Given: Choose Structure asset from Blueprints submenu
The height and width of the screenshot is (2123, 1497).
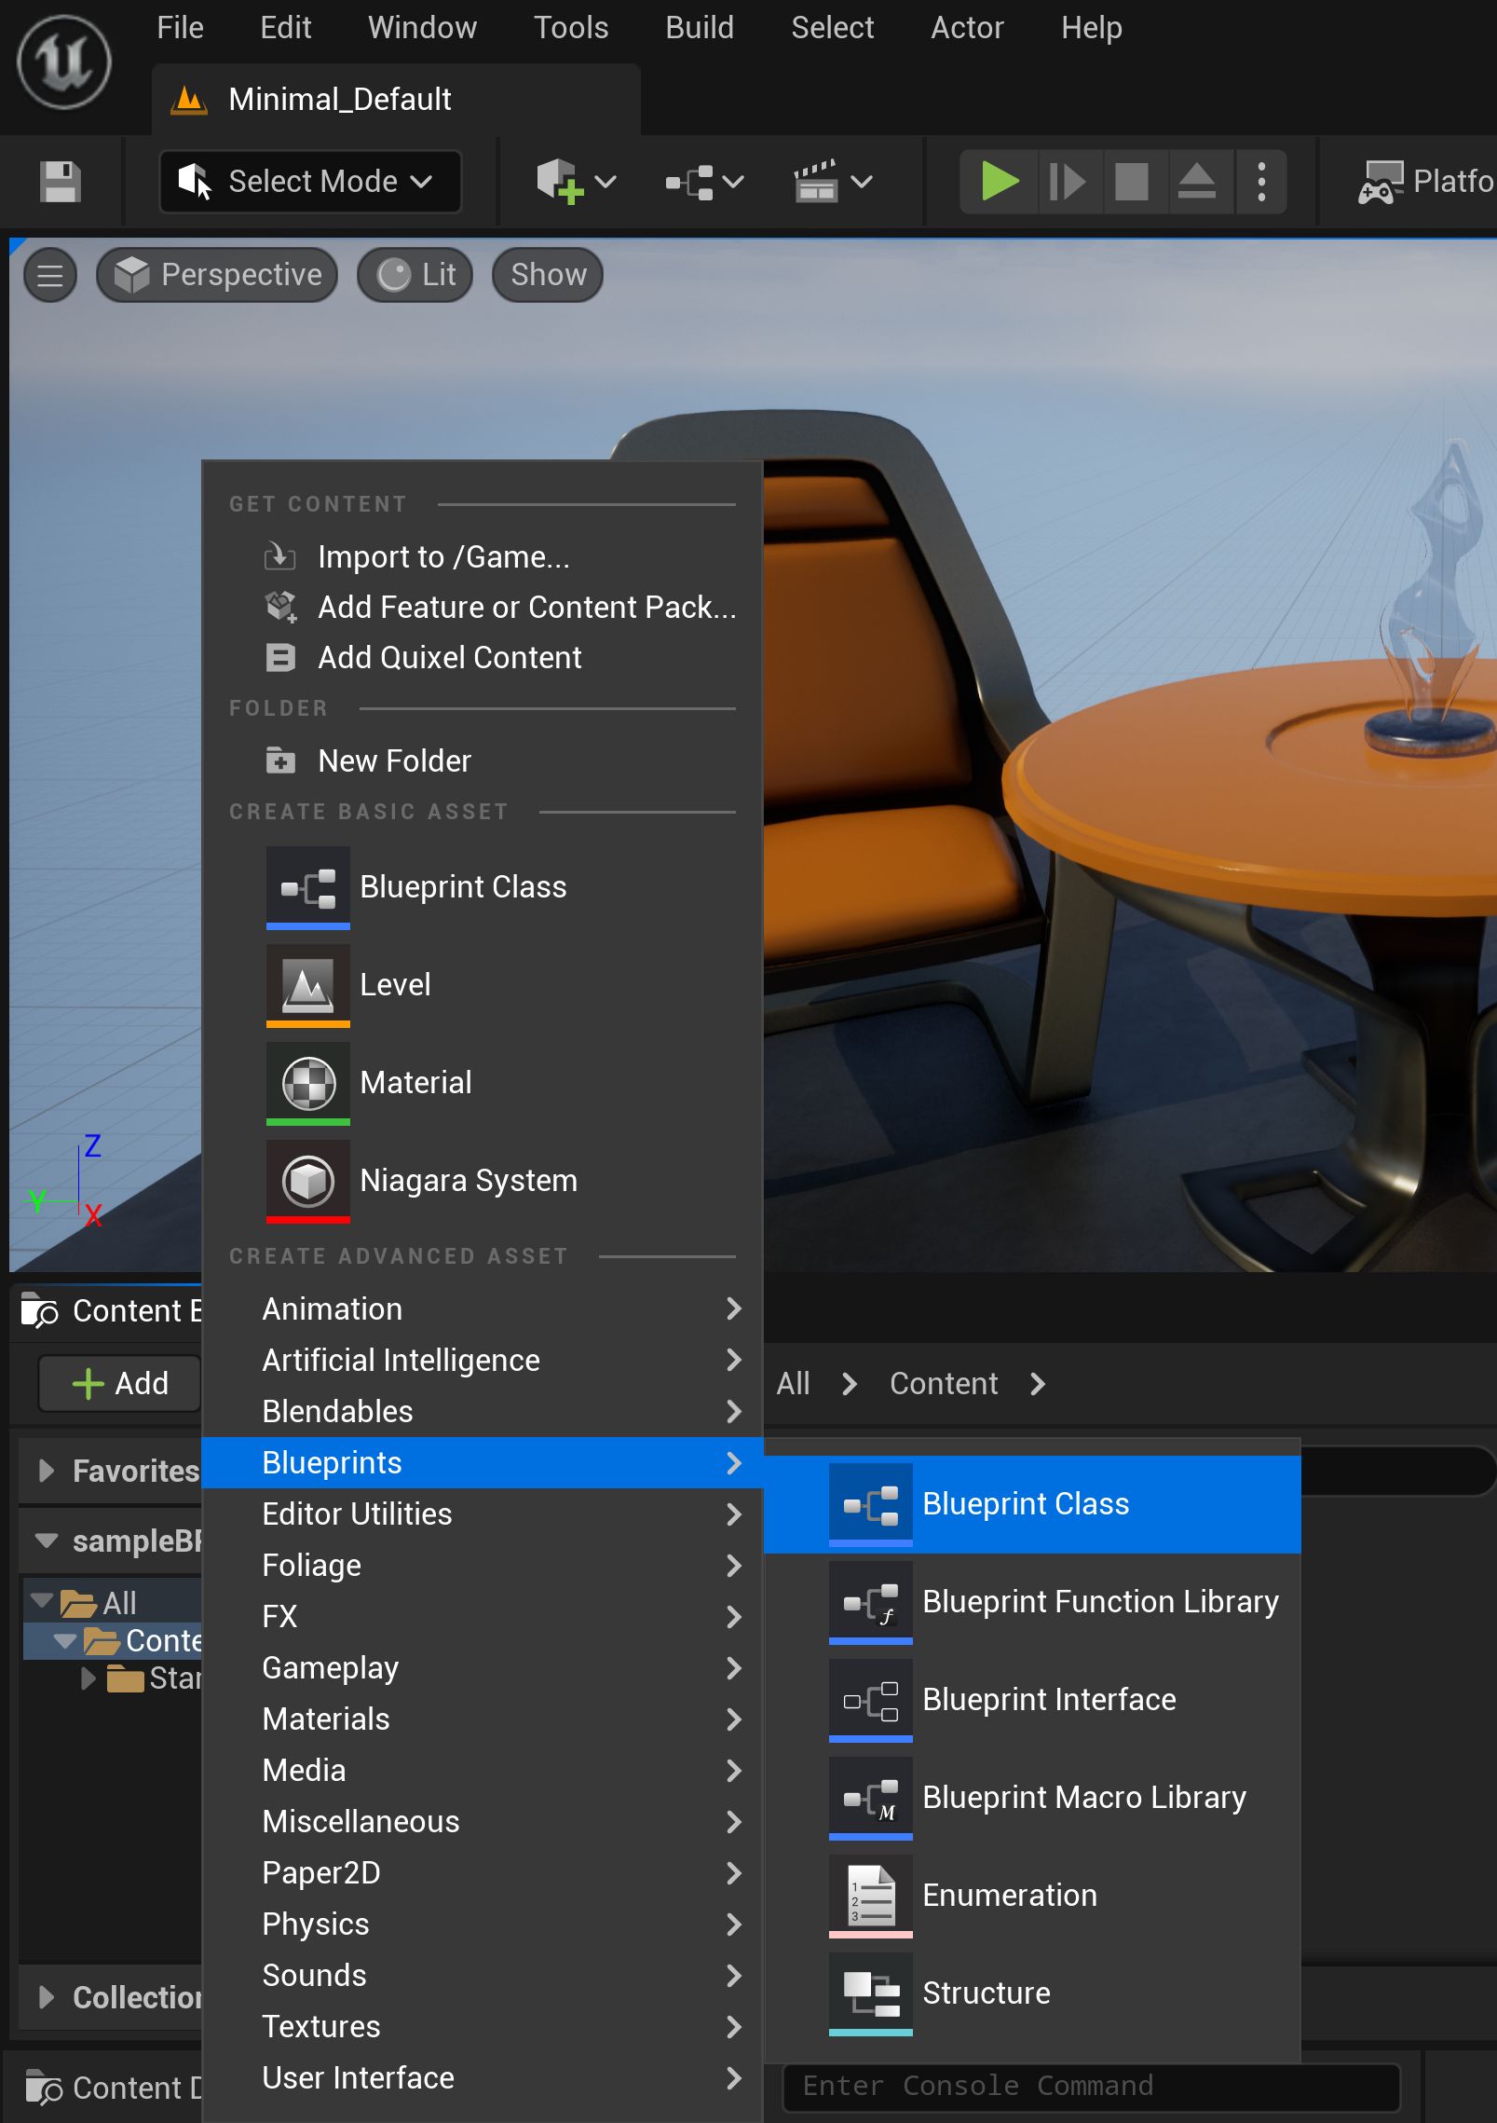Looking at the screenshot, I should [x=986, y=1993].
